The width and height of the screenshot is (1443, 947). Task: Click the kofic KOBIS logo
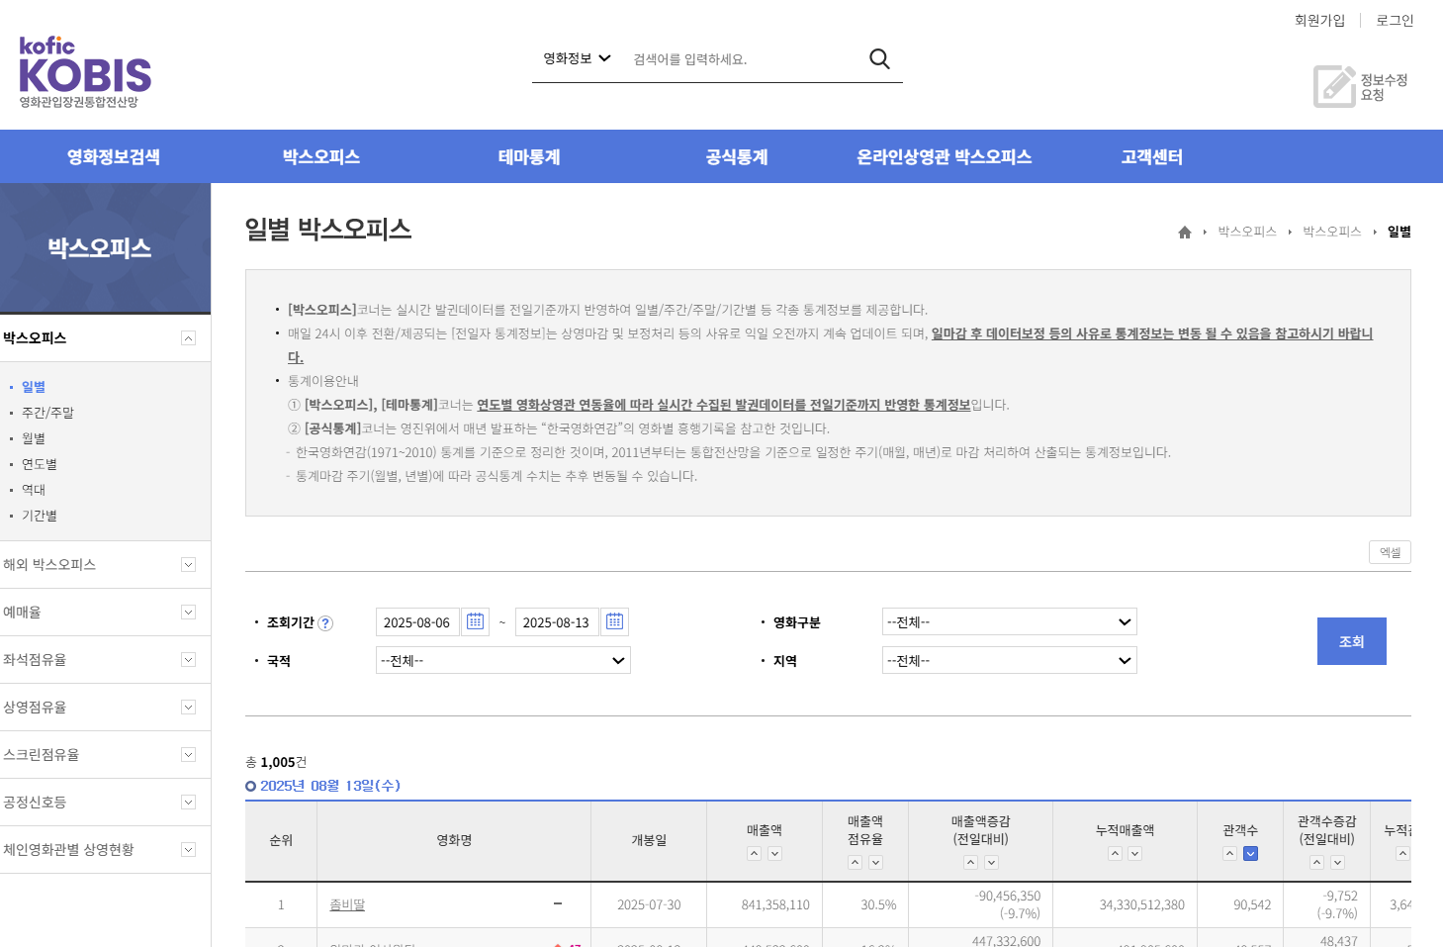pyautogui.click(x=84, y=70)
